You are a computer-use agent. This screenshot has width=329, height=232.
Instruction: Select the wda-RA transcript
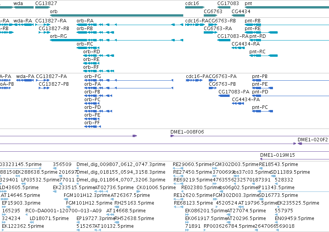[x=24, y=25]
